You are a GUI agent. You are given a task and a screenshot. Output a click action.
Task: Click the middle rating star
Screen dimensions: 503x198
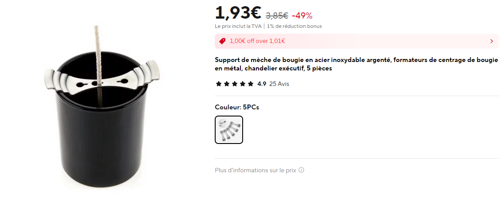tap(235, 84)
